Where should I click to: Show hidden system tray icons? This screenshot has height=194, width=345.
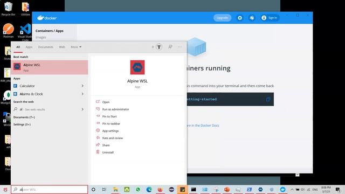click(x=292, y=189)
